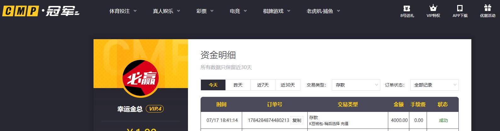
Task: Click the 0.00 fee cell
Action: tap(419, 120)
